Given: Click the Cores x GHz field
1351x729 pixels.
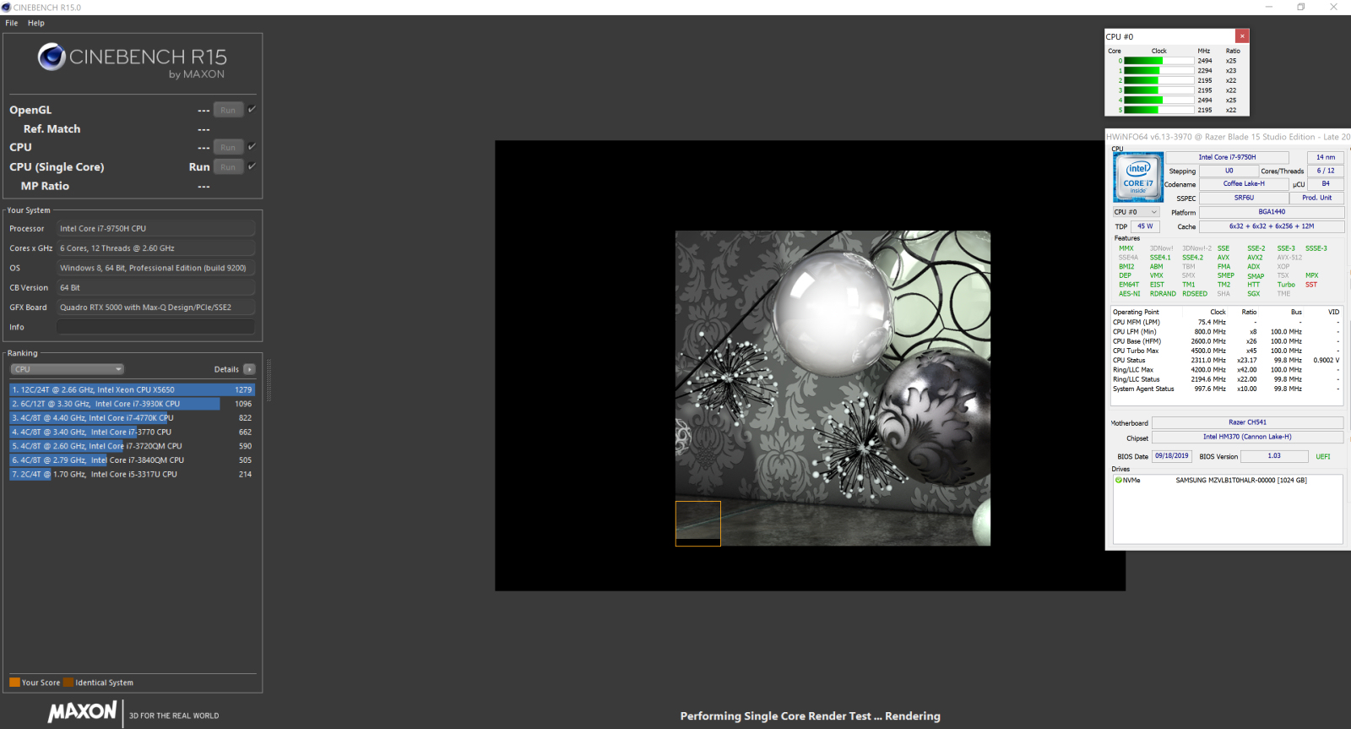Looking at the screenshot, I should click(x=155, y=248).
